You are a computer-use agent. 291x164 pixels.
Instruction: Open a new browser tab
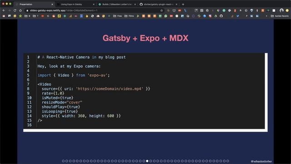click(183, 4)
